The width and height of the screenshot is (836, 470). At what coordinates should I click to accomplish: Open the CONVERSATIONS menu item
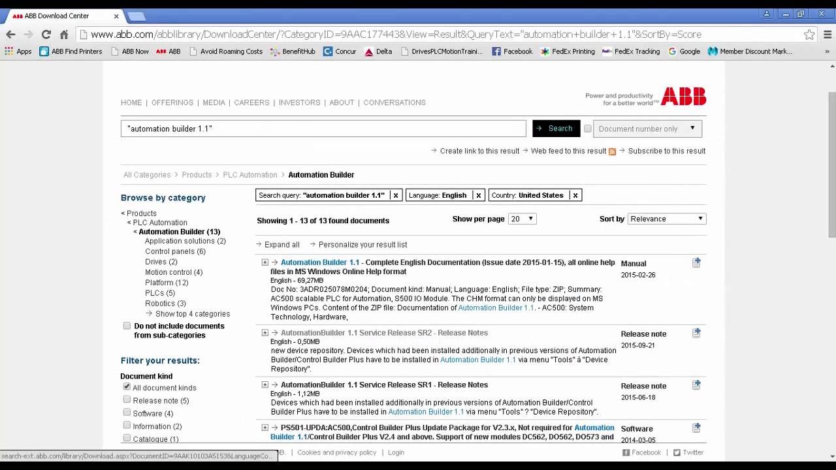coord(394,102)
